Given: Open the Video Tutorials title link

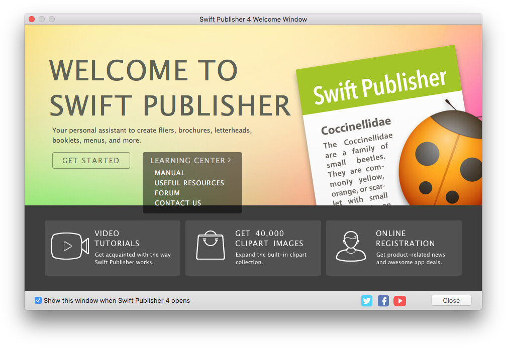Looking at the screenshot, I should (x=117, y=238).
